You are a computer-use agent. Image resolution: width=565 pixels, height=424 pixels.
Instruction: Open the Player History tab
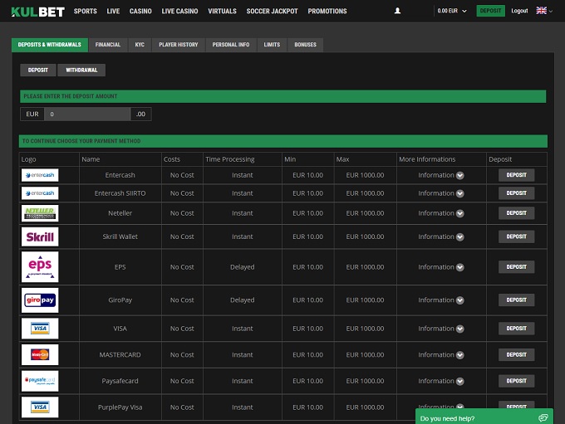(178, 45)
